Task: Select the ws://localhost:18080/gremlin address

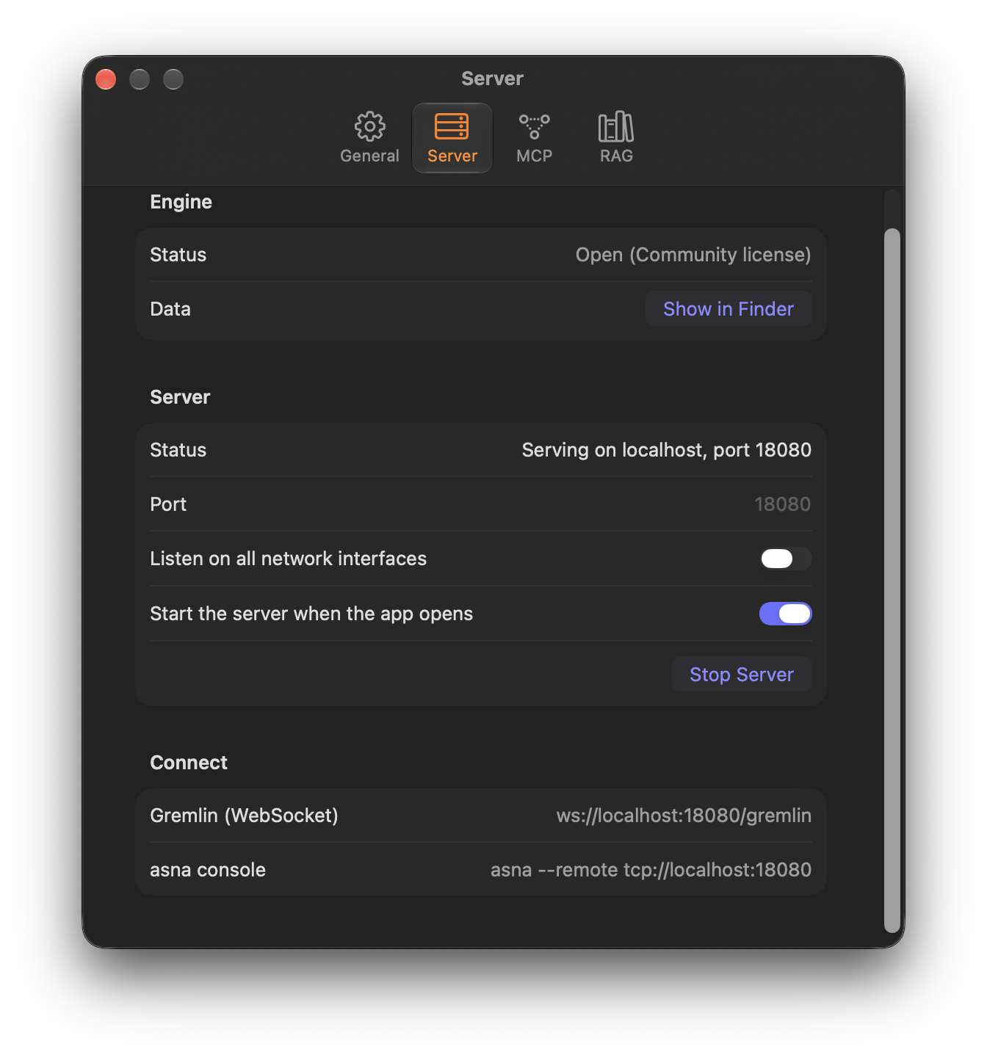Action: [684, 816]
